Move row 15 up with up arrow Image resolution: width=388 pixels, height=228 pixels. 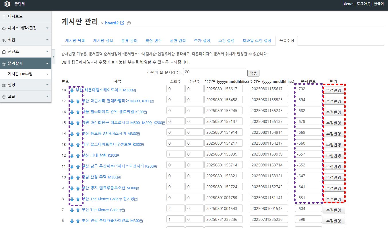pos(78,123)
